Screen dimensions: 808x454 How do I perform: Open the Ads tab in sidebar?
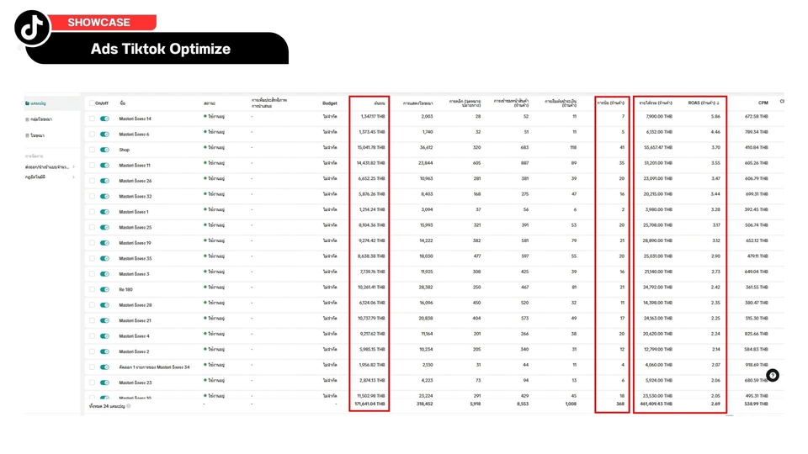click(x=35, y=135)
